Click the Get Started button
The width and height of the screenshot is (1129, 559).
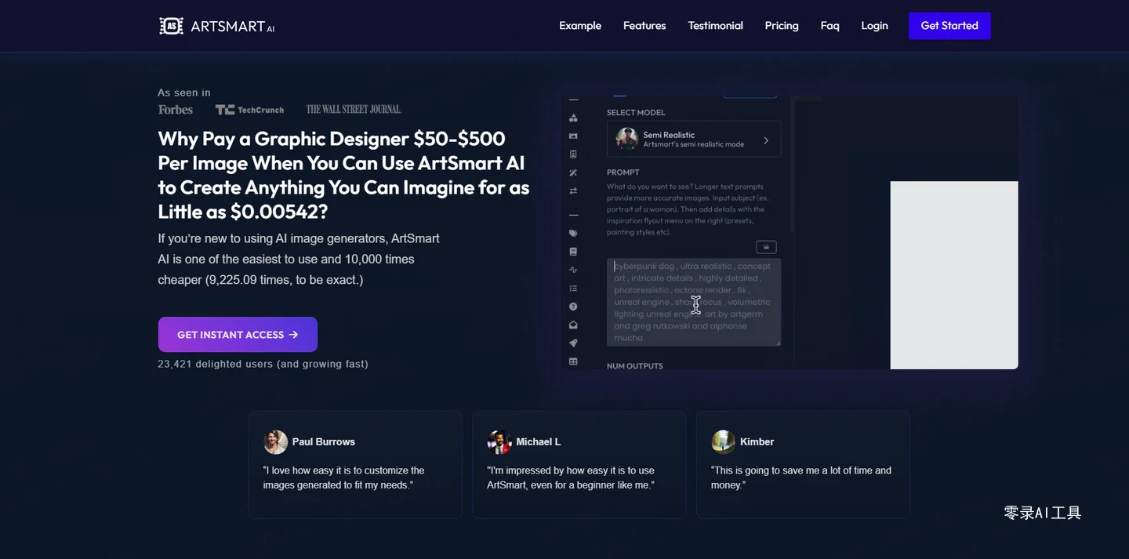click(x=949, y=26)
